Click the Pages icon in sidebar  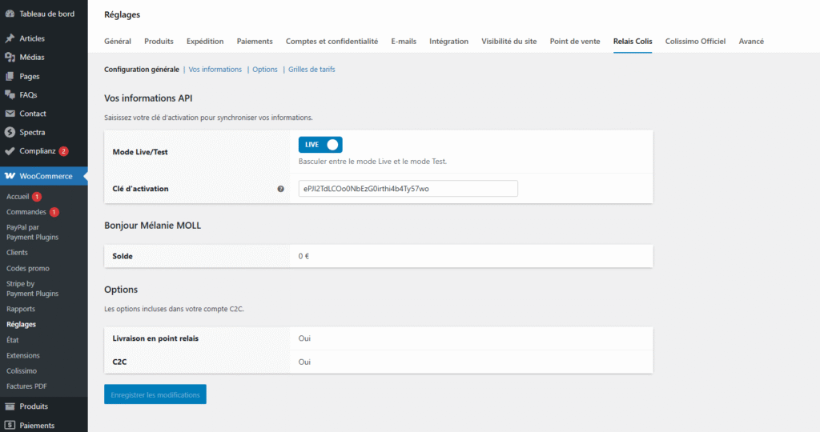tap(10, 76)
